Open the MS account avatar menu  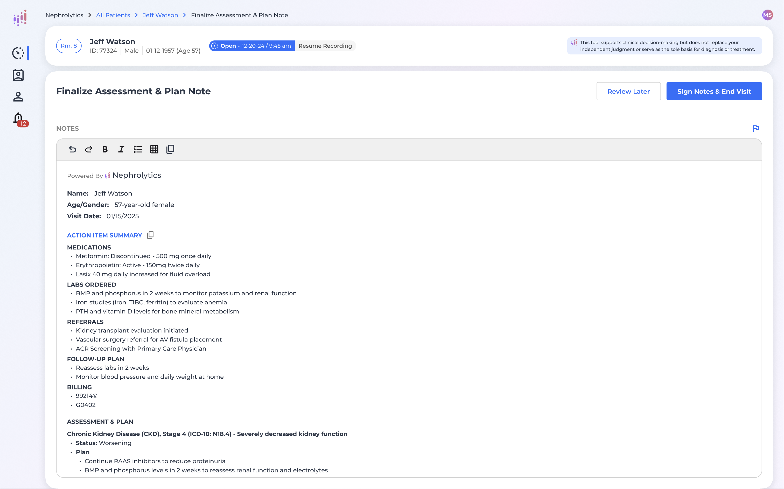(x=767, y=15)
